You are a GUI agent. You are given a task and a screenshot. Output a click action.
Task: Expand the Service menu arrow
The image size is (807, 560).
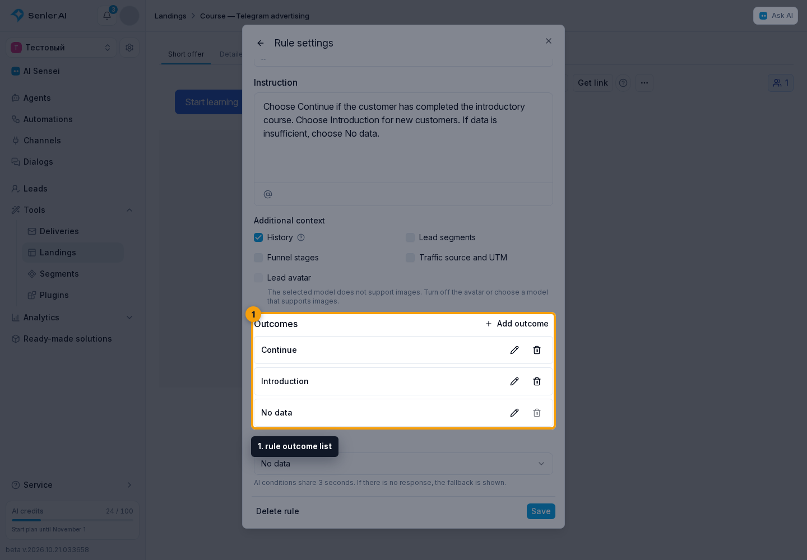(129, 485)
